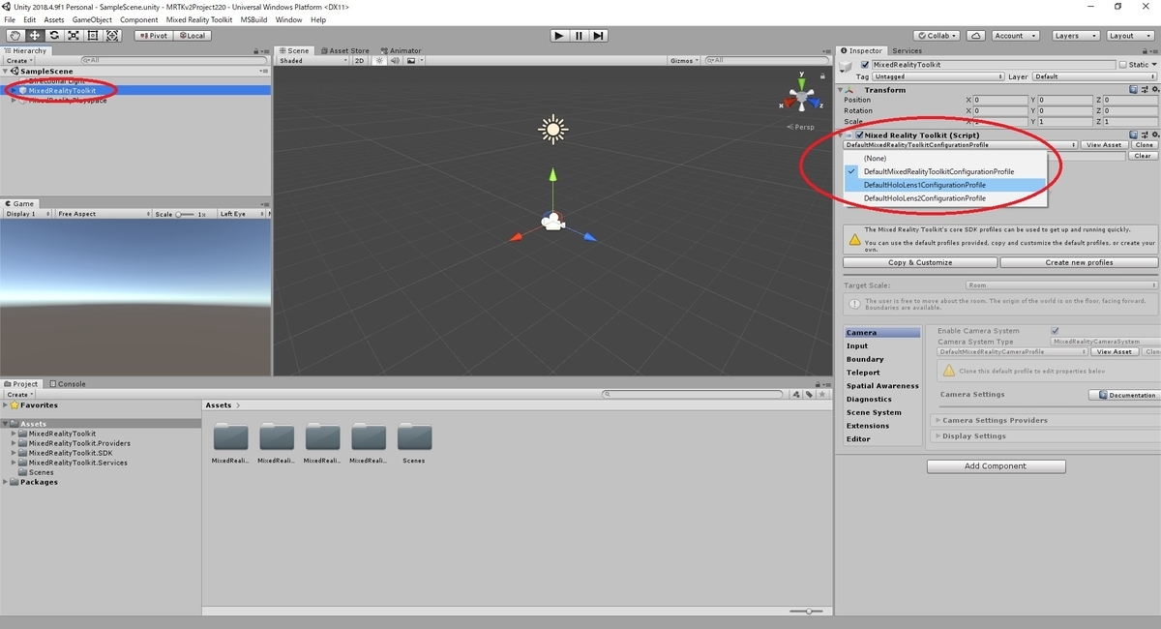The image size is (1161, 629).
Task: Switch to the Animator tab
Action: (401, 50)
